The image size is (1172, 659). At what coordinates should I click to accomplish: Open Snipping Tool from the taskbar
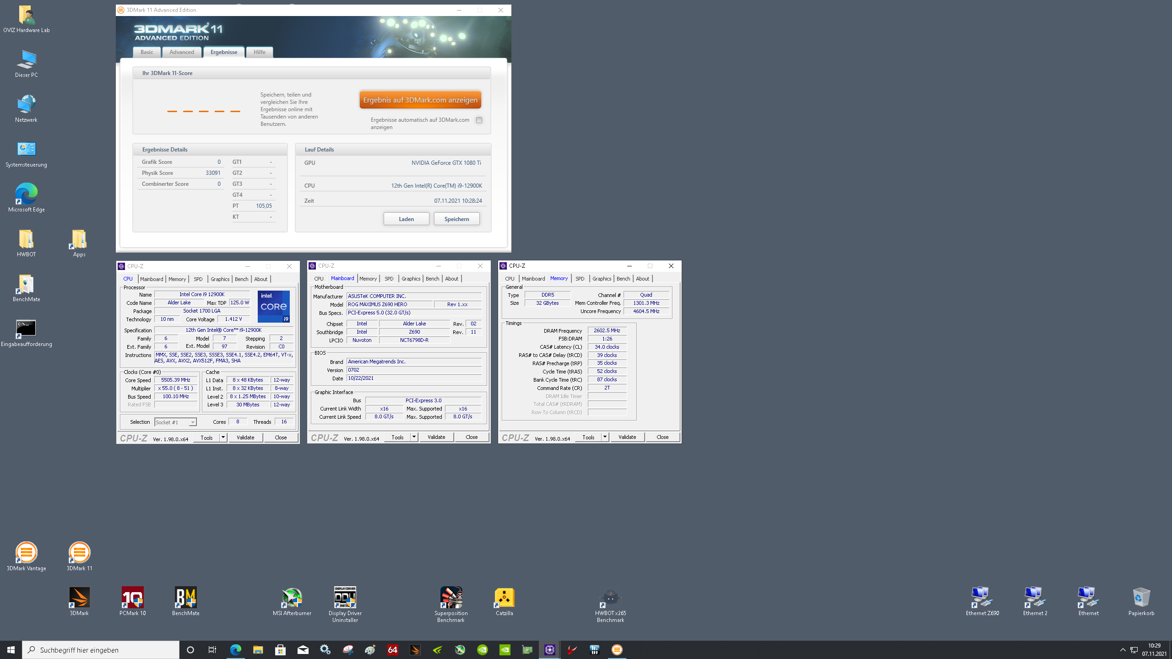tap(347, 650)
